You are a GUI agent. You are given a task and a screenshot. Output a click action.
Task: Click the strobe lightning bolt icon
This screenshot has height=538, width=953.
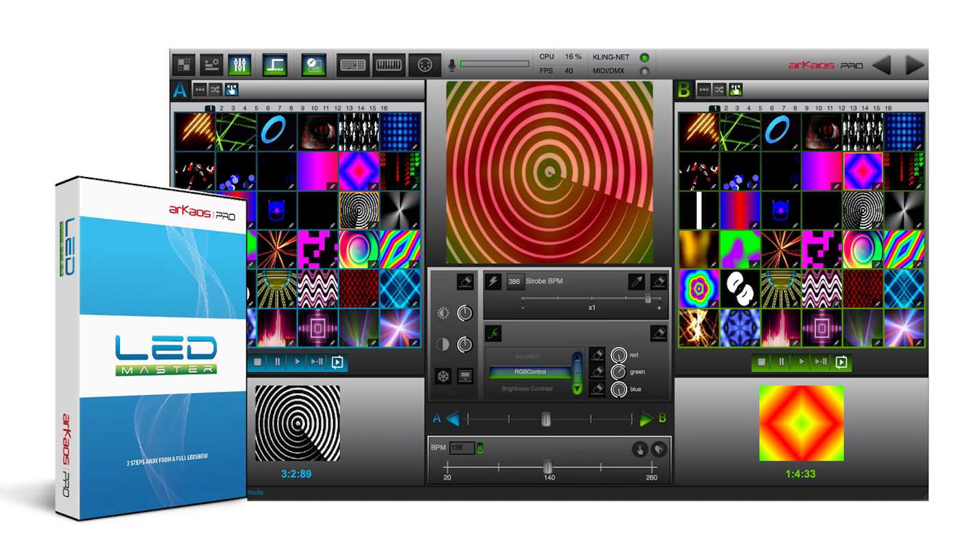pyautogui.click(x=493, y=281)
